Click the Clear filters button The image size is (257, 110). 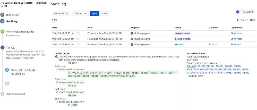pos(105,13)
